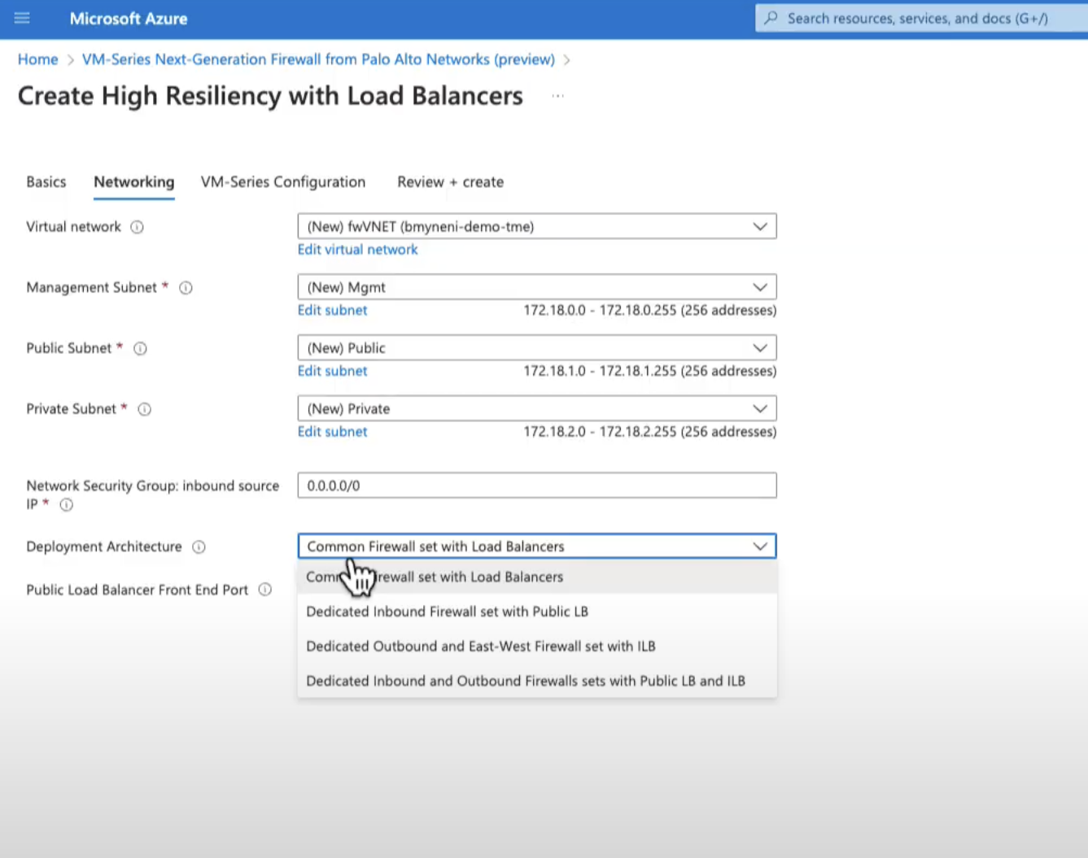The width and height of the screenshot is (1088, 858).
Task: Click the Edit virtual network link
Action: click(357, 250)
